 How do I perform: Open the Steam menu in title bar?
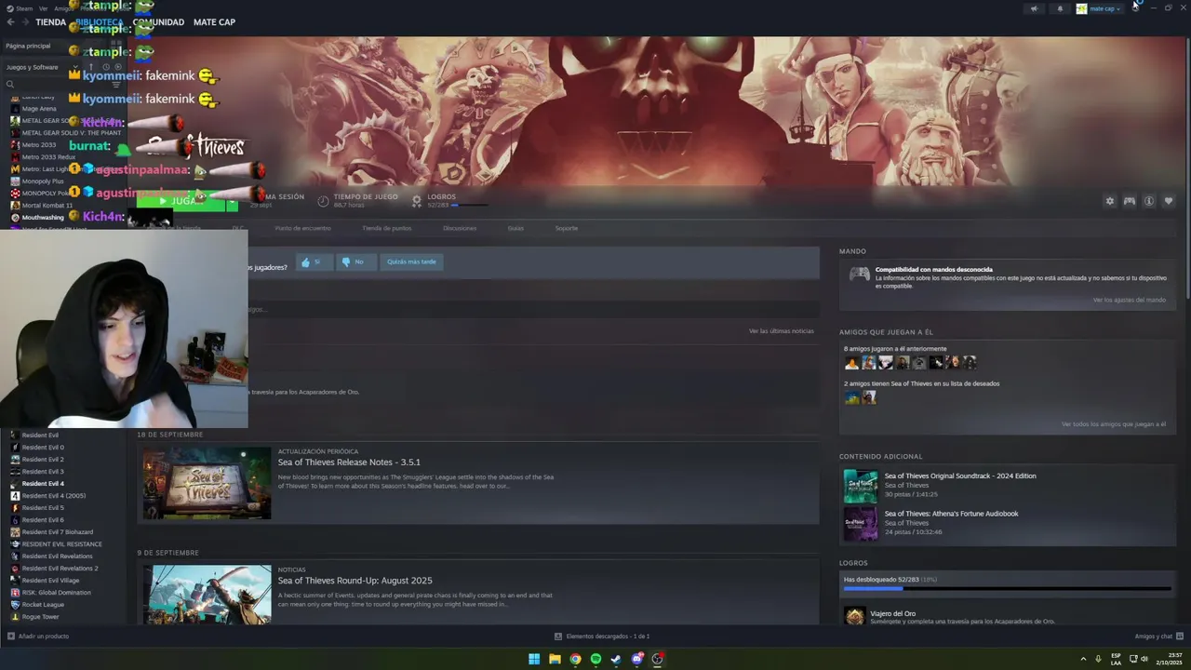[x=20, y=8]
